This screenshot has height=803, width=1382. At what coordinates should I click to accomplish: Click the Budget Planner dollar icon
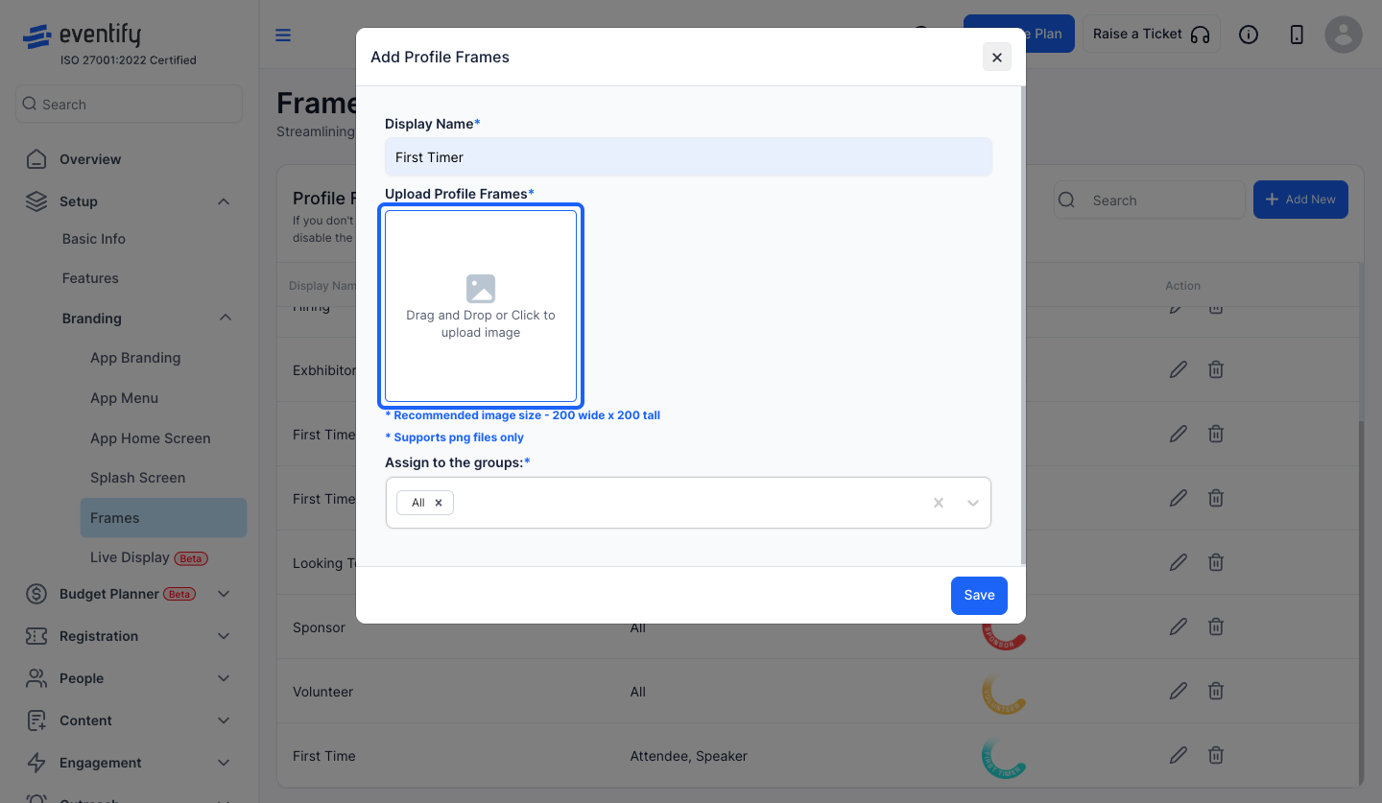point(36,594)
